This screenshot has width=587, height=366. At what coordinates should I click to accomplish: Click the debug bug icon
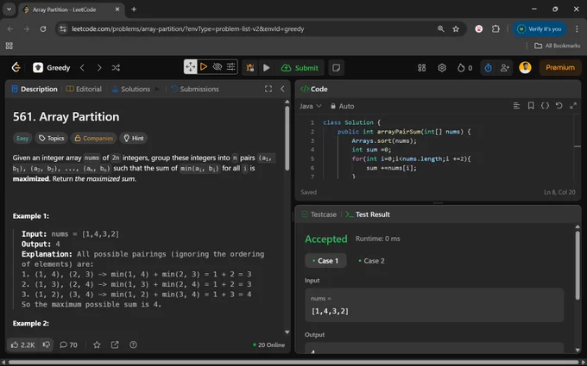(x=249, y=67)
